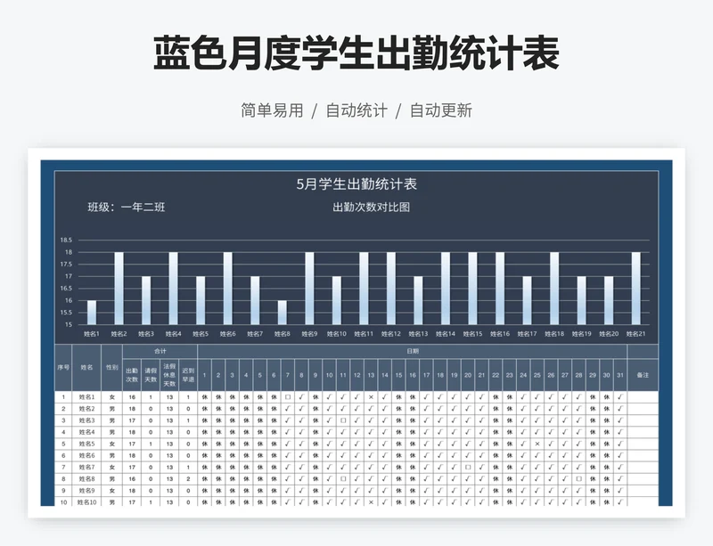Image resolution: width=713 pixels, height=546 pixels.
Task: Click the □ mark on day 28 for 姓名8
Action: pyautogui.click(x=578, y=478)
